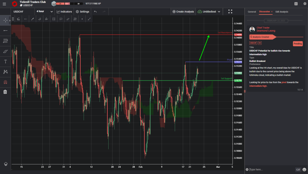Select the trend line tool in the sidebar
The width and height of the screenshot is (308, 174).
(x=5, y=30)
